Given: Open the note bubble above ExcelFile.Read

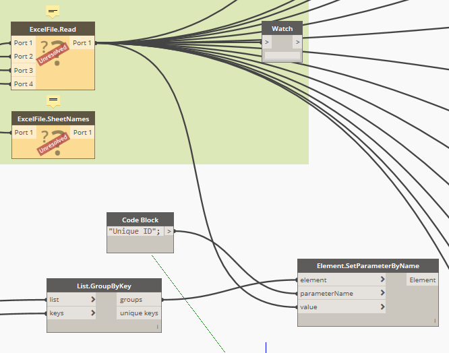Looking at the screenshot, I should [x=53, y=11].
